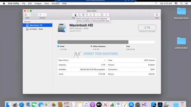Open App Store from the Dock
This screenshot has width=191, height=107.
point(131,105)
